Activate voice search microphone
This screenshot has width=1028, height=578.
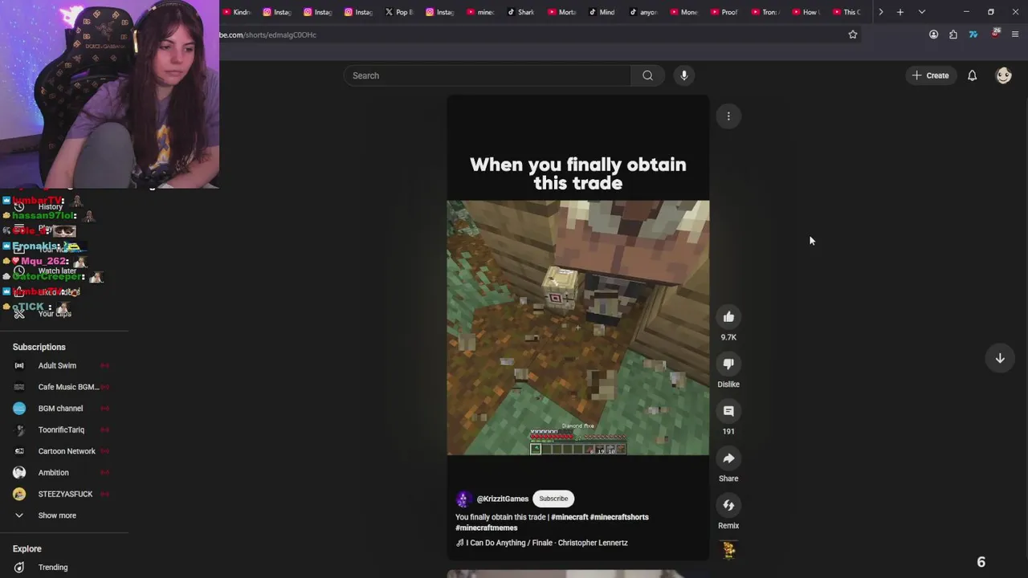684,75
